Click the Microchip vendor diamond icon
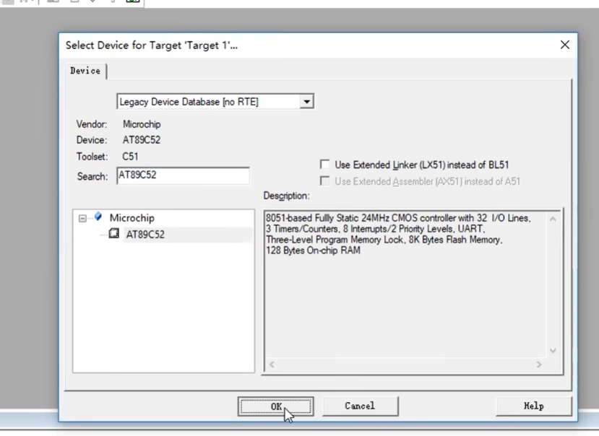This screenshot has width=599, height=436. coord(98,217)
